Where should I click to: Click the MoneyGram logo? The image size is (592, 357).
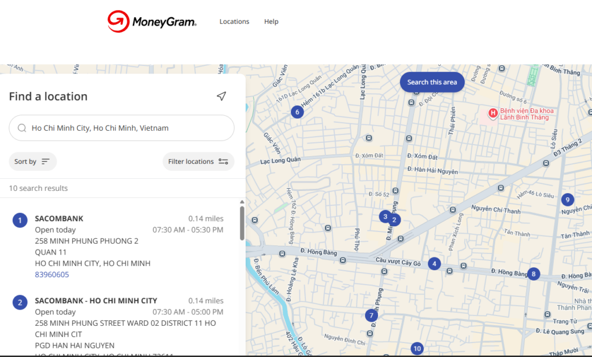(152, 22)
